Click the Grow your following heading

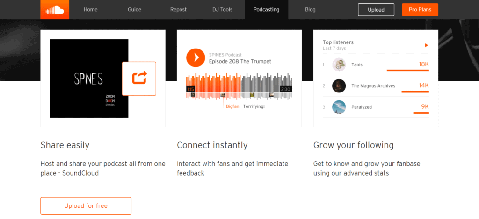354,145
